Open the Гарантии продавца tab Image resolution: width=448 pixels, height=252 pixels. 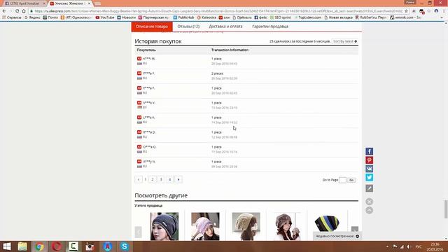coord(270,27)
